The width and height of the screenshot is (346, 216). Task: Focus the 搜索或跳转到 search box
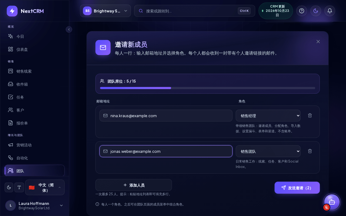point(195,11)
